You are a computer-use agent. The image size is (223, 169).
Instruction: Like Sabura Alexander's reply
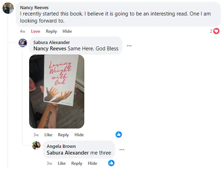point(48,135)
